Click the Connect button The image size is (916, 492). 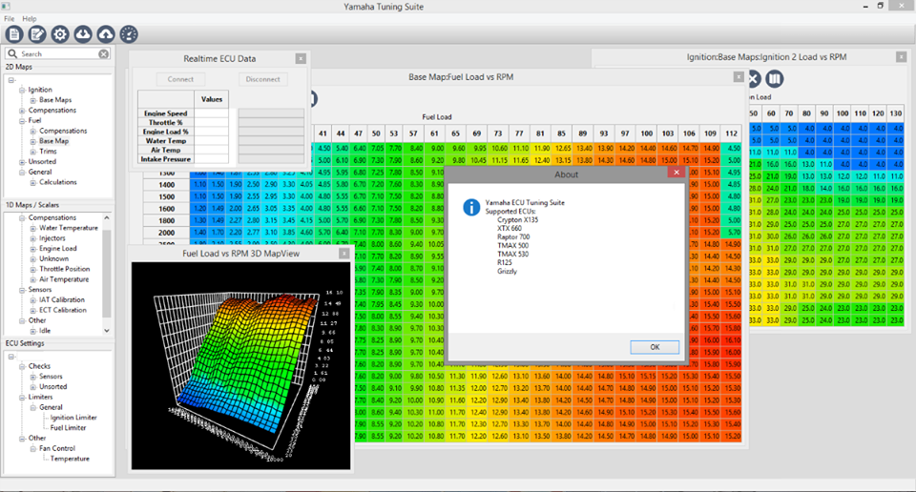tap(180, 79)
